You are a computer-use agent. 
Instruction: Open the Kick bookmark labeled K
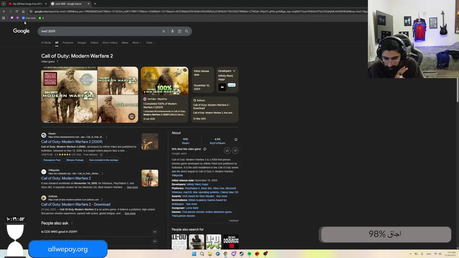coord(41,18)
